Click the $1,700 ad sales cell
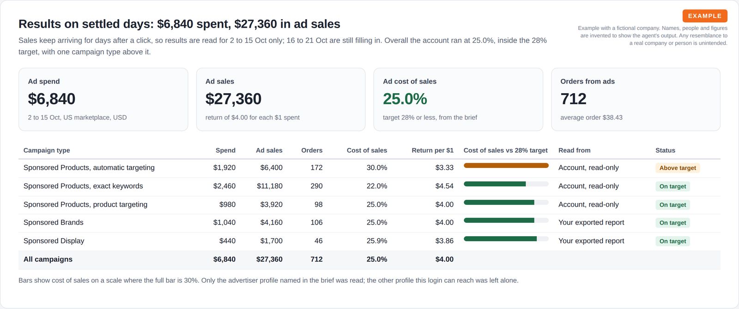This screenshot has width=739, height=309. pyautogui.click(x=271, y=241)
